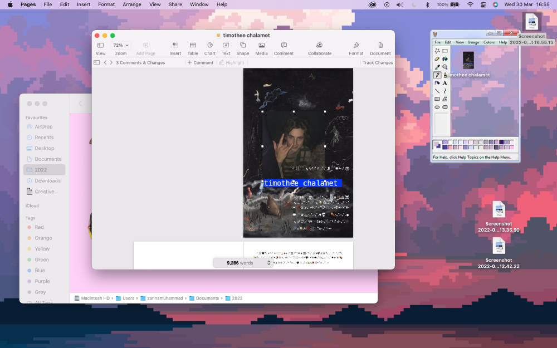Go to previous comment or change

(105, 62)
